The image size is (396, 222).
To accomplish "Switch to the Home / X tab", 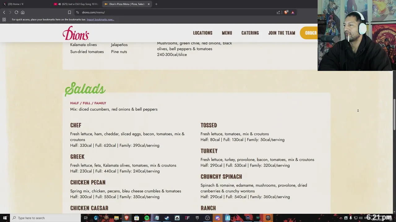I will point(25,4).
